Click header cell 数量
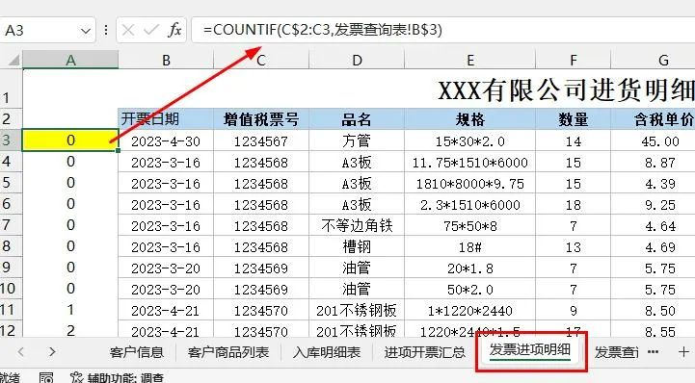The image size is (695, 383). (574, 119)
